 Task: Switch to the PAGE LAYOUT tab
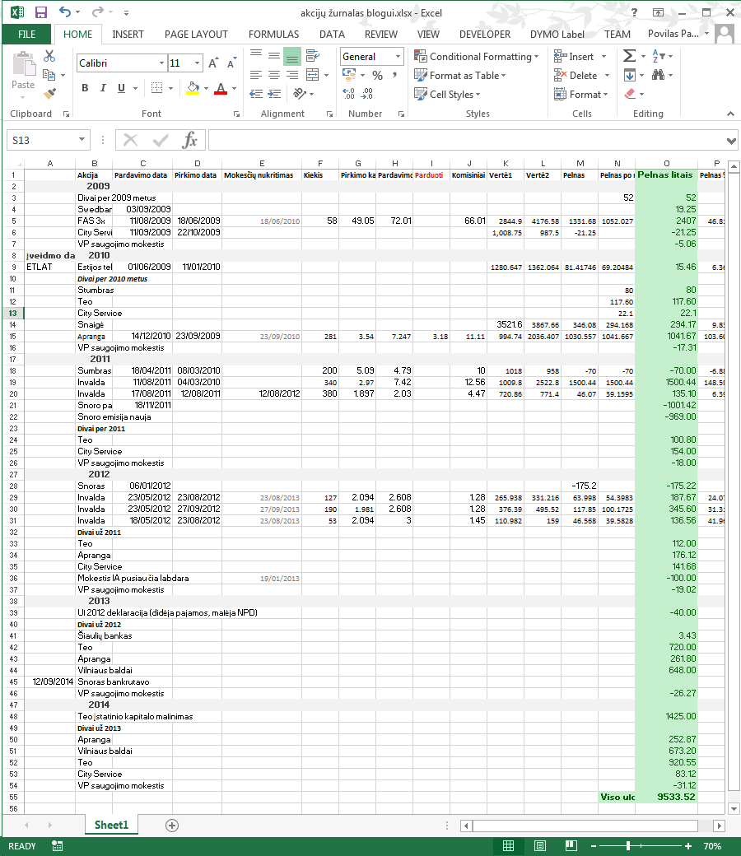coord(196,35)
